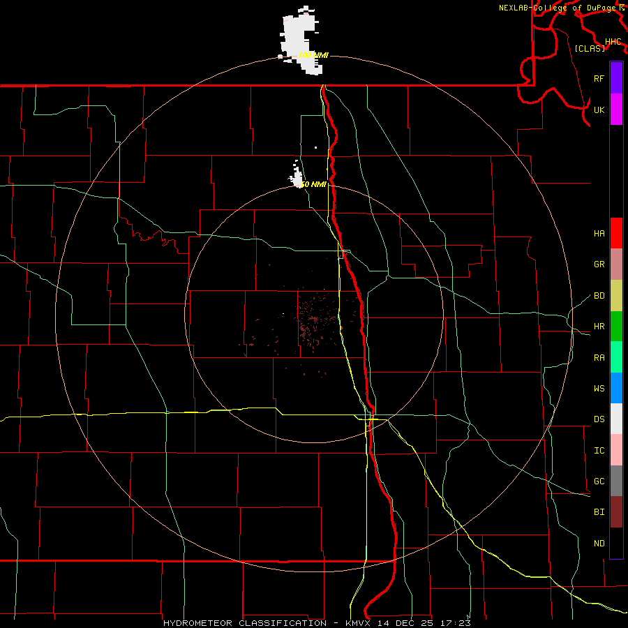The height and width of the screenshot is (628, 628).
Task: Click the small white echo near 50 NMI
Action: click(297, 177)
